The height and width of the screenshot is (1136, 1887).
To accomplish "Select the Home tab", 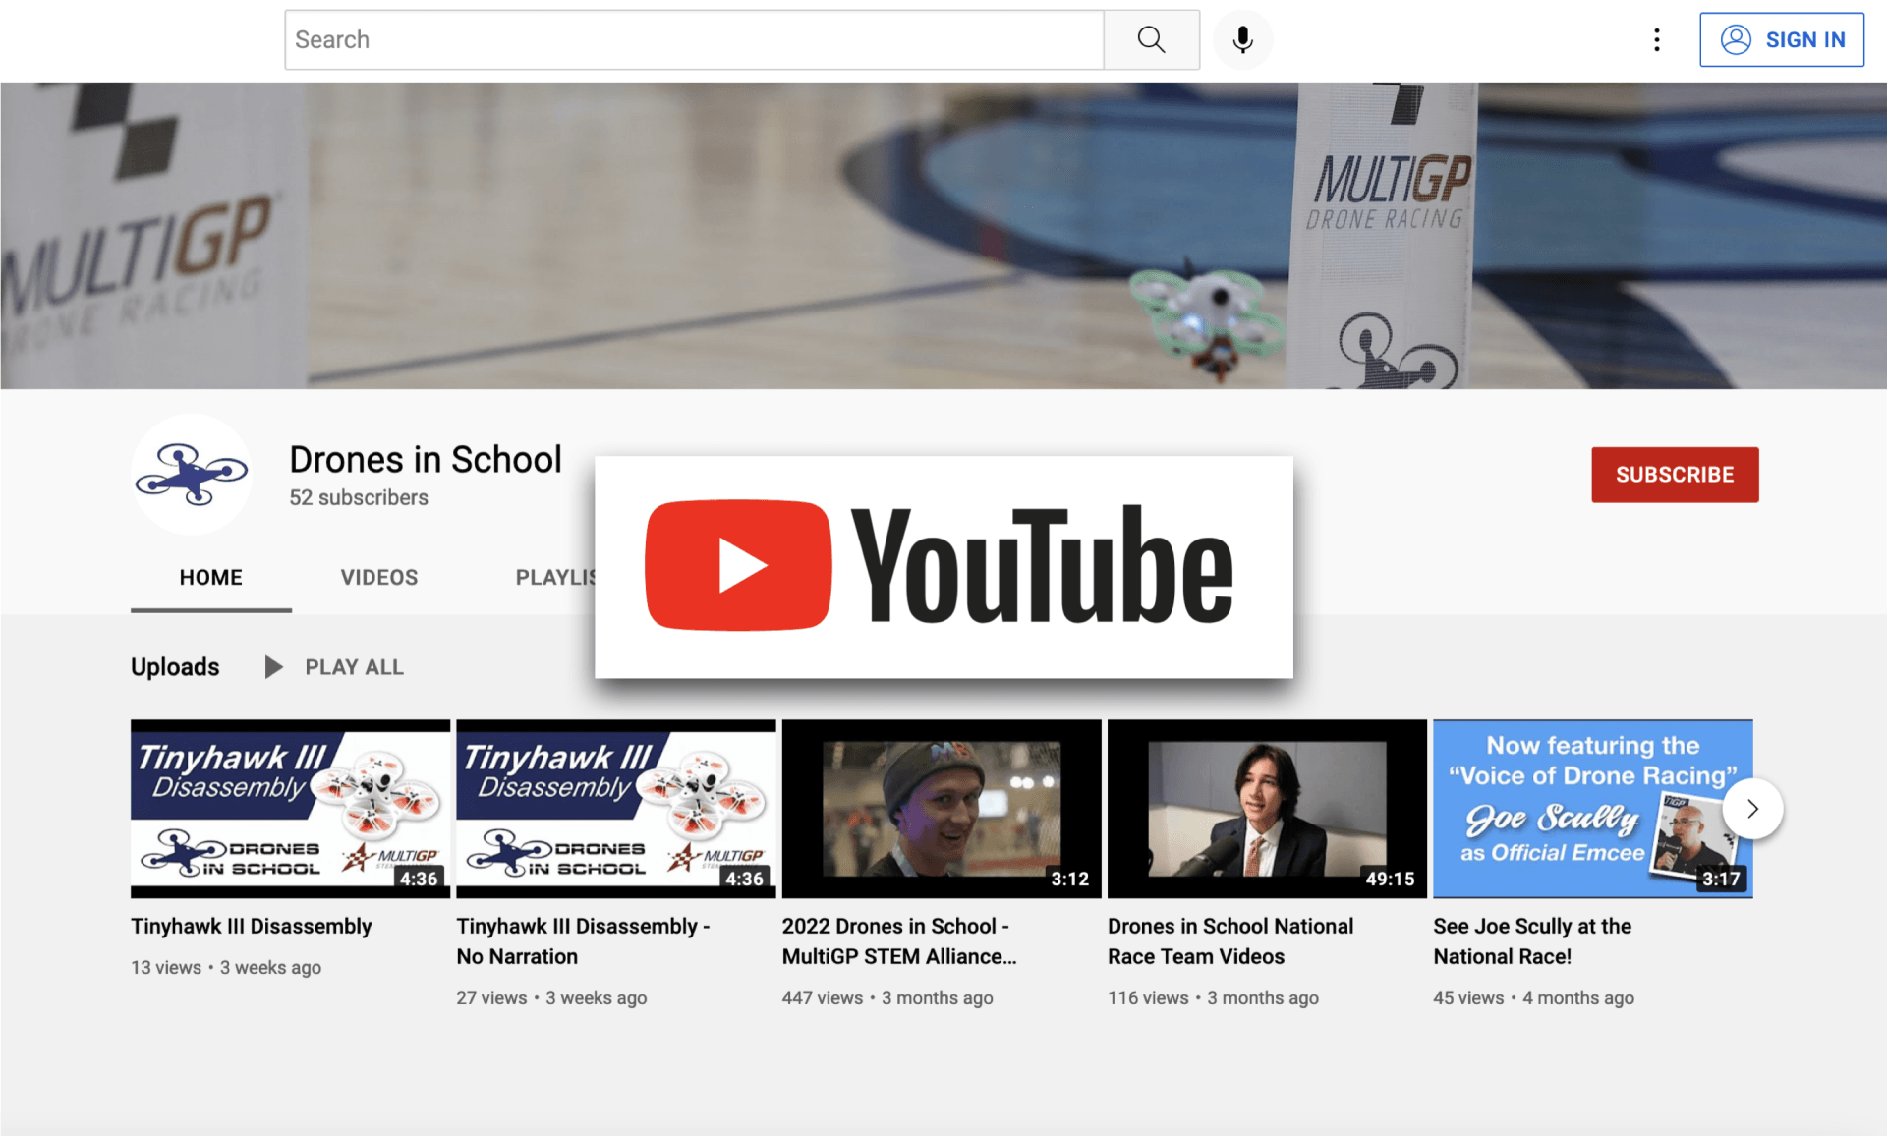I will click(x=211, y=578).
